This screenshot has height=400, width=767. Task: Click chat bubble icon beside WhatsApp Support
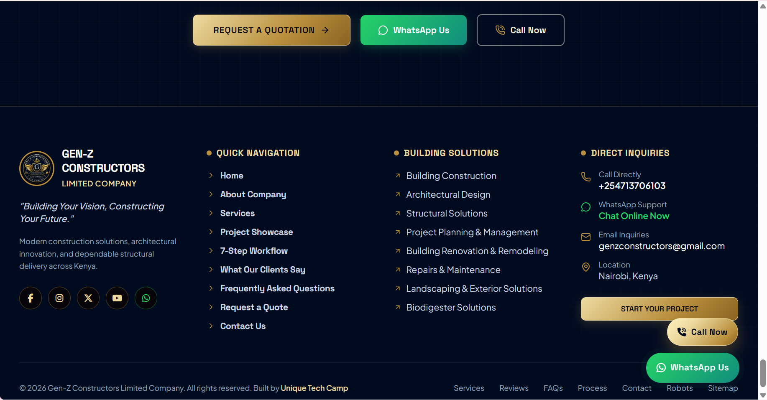pyautogui.click(x=586, y=207)
